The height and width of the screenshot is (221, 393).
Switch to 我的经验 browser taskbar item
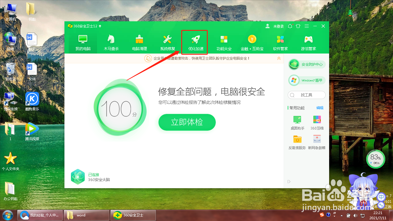(40, 215)
